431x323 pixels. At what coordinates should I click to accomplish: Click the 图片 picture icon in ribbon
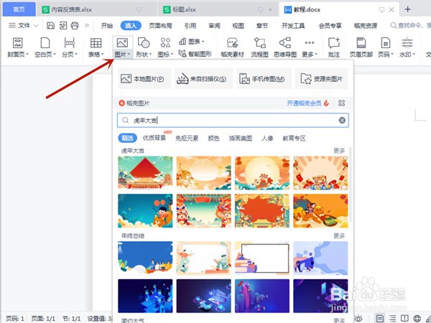[122, 43]
